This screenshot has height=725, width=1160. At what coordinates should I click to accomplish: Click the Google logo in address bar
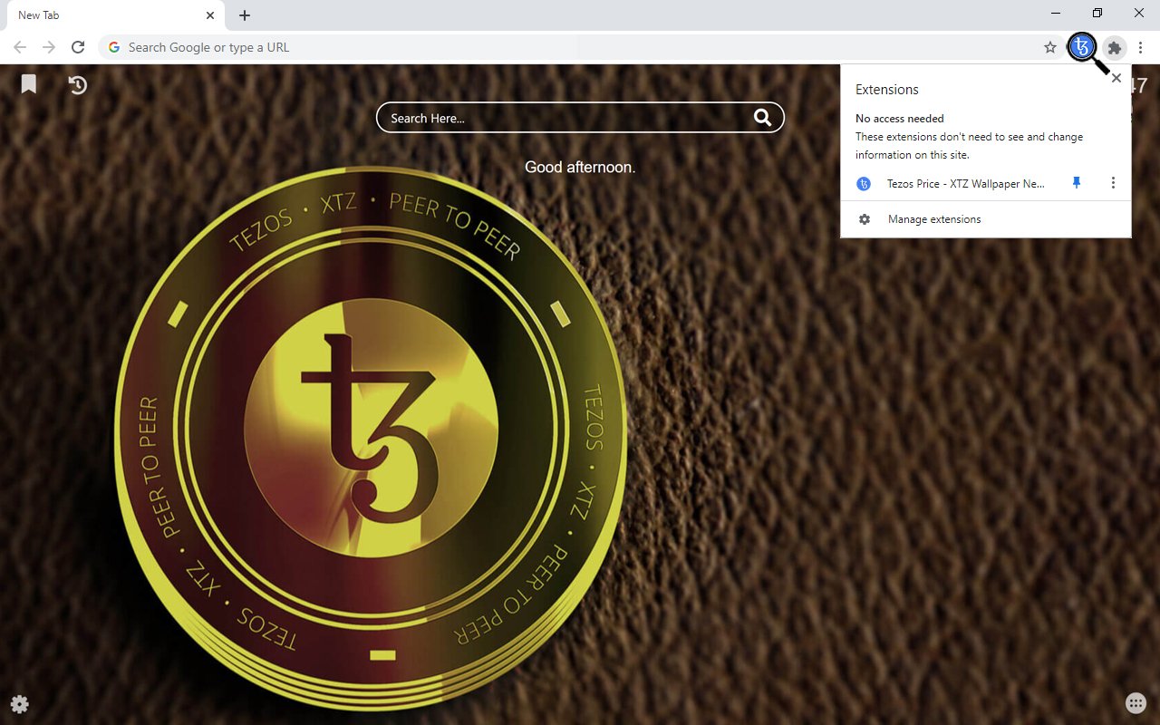[x=114, y=47]
